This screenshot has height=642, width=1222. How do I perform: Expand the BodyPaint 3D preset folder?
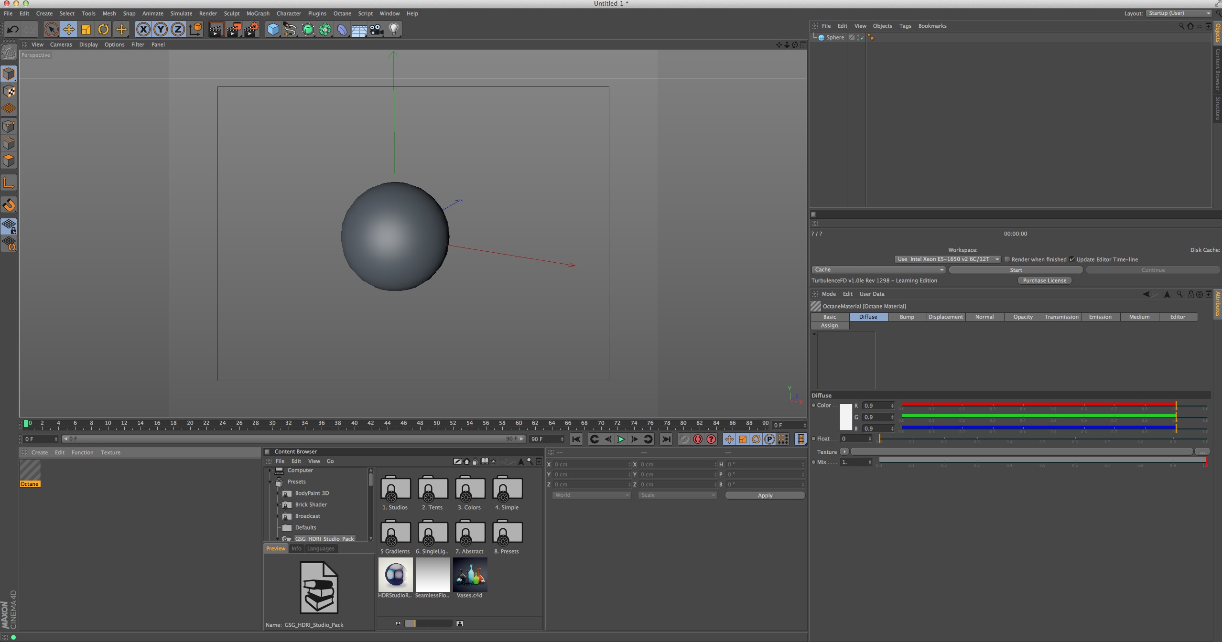[x=278, y=493]
